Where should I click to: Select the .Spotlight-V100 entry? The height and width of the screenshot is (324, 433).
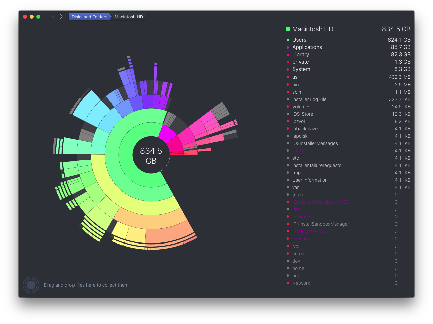pyautogui.click(x=348, y=231)
